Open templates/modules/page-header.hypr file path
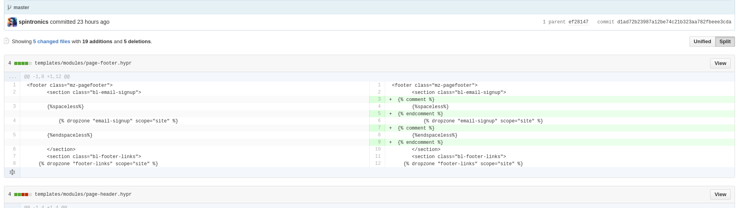 [83, 195]
